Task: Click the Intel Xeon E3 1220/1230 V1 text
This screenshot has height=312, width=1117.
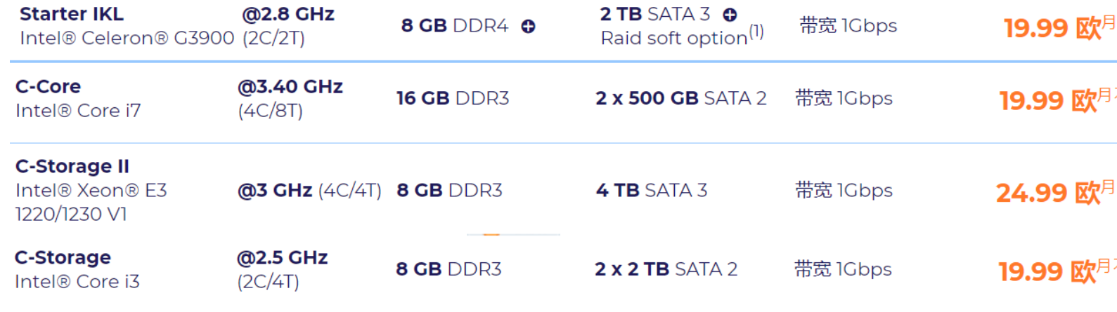Action: 91,202
